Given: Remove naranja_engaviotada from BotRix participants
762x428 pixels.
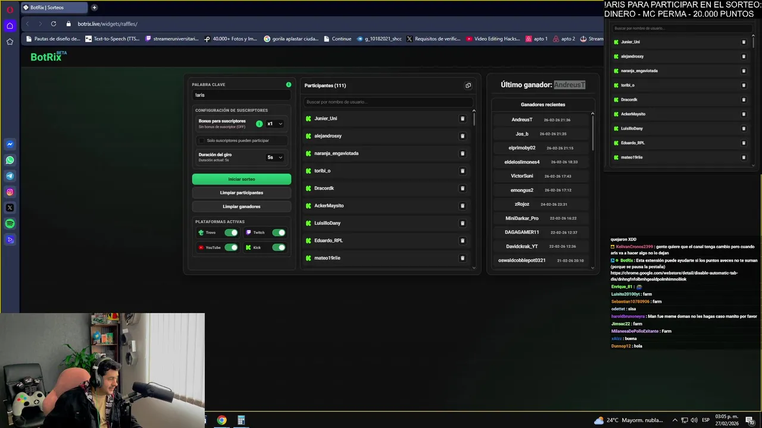Looking at the screenshot, I should click(463, 153).
